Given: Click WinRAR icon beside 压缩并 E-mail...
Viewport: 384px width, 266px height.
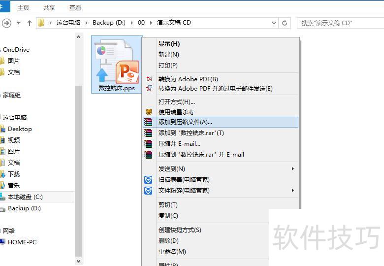Looking at the screenshot, I should (x=148, y=143).
